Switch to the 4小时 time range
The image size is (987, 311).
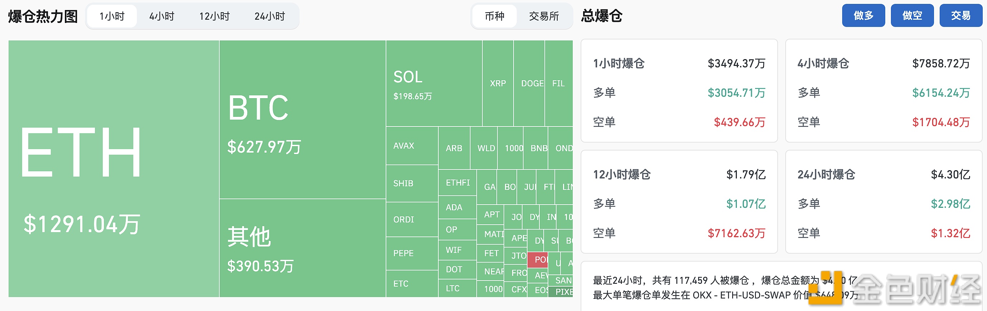[162, 16]
